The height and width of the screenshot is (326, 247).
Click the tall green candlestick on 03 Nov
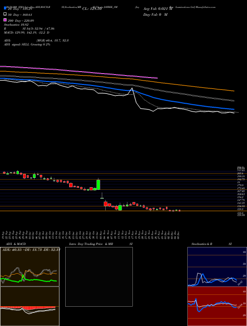(x=98, y=185)
